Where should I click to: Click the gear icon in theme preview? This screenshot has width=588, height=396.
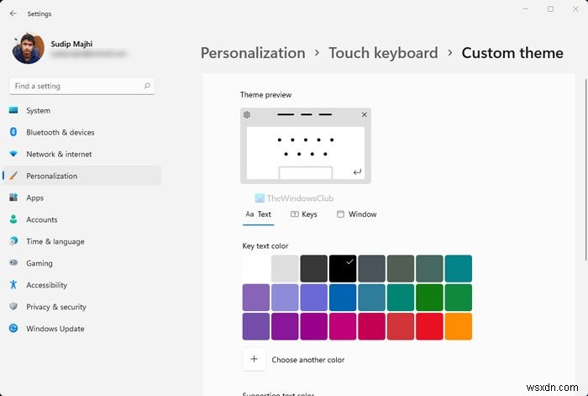click(x=247, y=114)
